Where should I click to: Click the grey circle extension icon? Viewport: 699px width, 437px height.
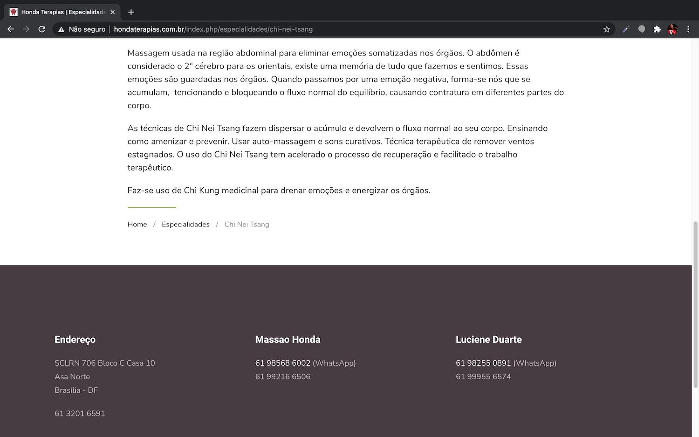click(x=642, y=29)
